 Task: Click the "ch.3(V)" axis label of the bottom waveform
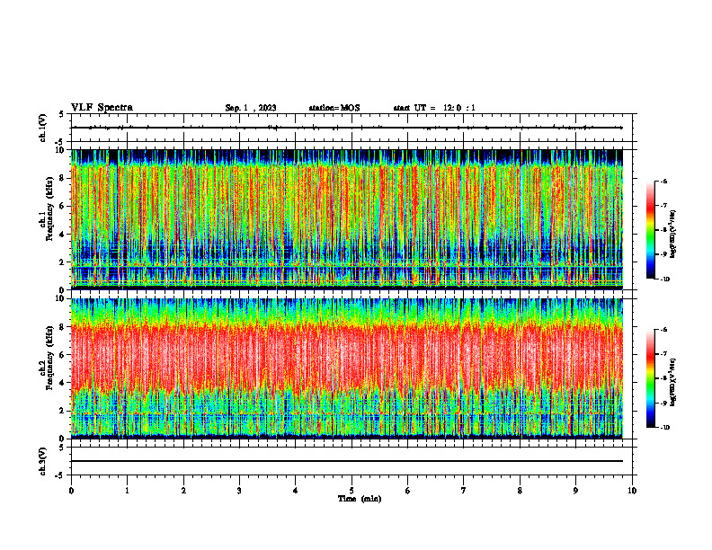(x=43, y=461)
